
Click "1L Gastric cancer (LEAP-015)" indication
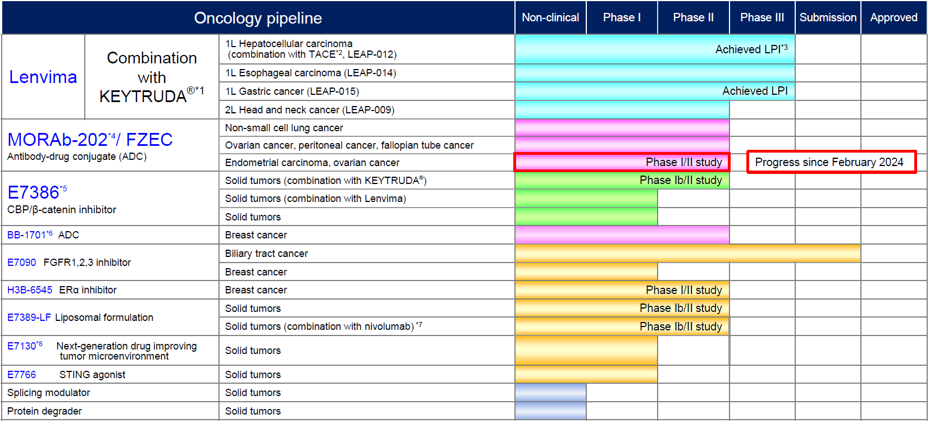click(x=292, y=91)
